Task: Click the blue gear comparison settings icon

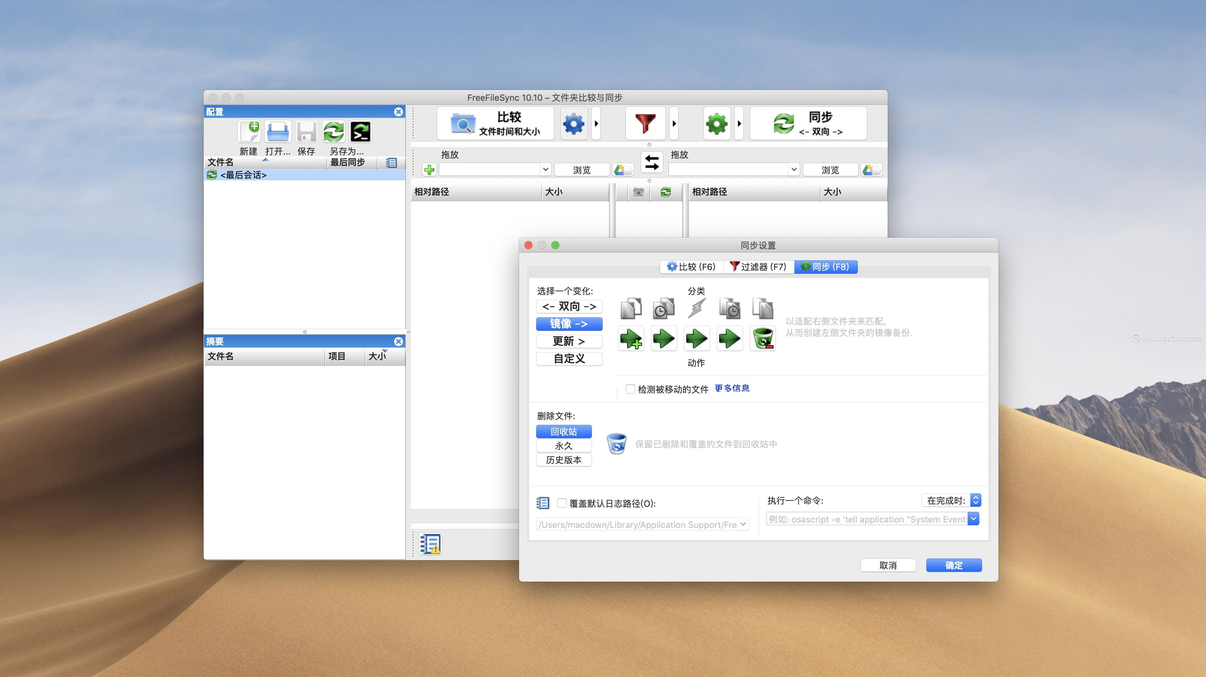Action: 573,124
